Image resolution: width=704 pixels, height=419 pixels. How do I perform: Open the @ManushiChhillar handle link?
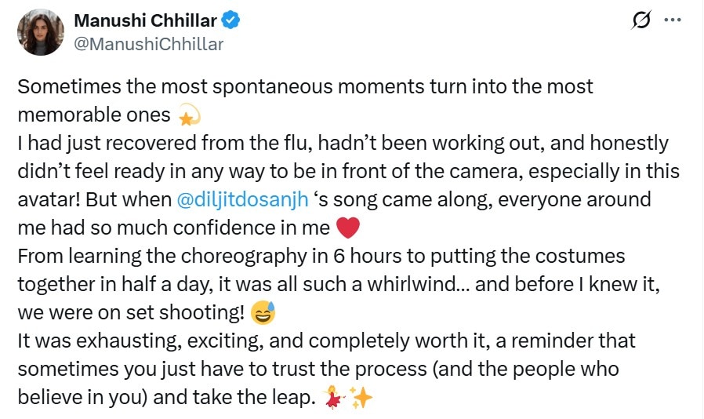click(147, 44)
